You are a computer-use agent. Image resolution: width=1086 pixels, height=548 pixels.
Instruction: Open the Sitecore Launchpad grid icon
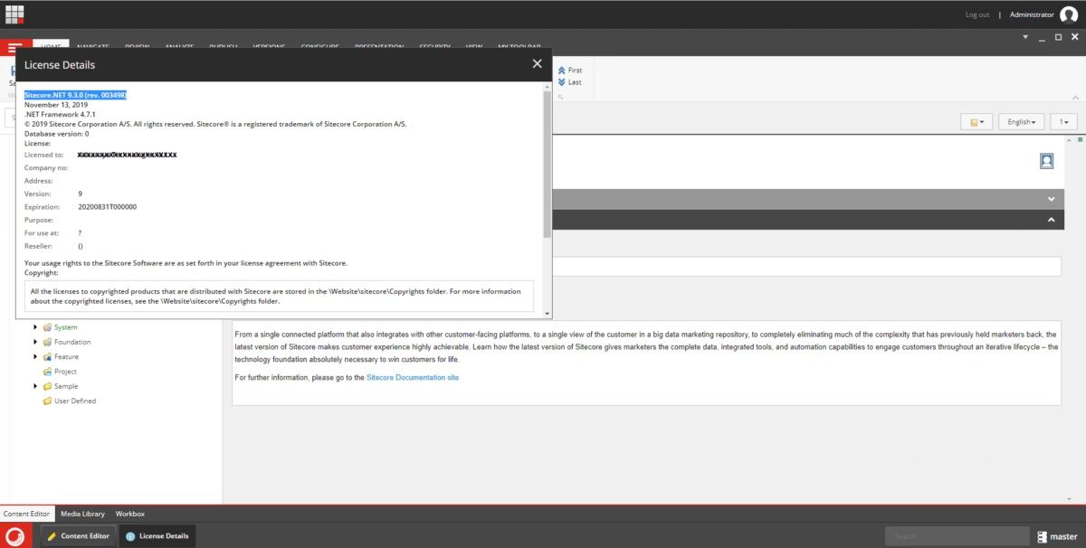tap(14, 14)
